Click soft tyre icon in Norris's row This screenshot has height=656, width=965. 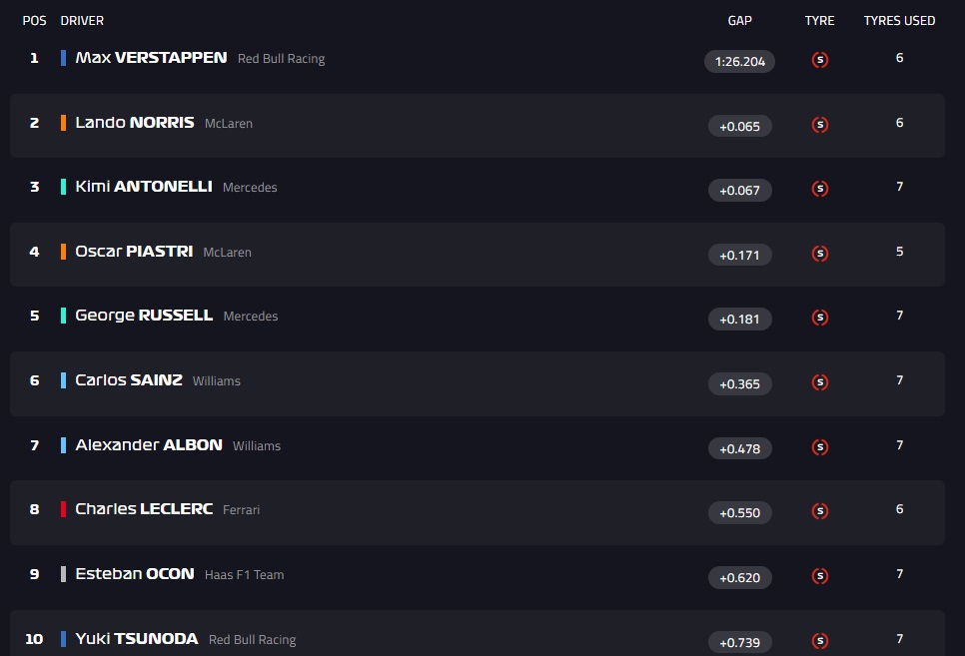tap(820, 125)
